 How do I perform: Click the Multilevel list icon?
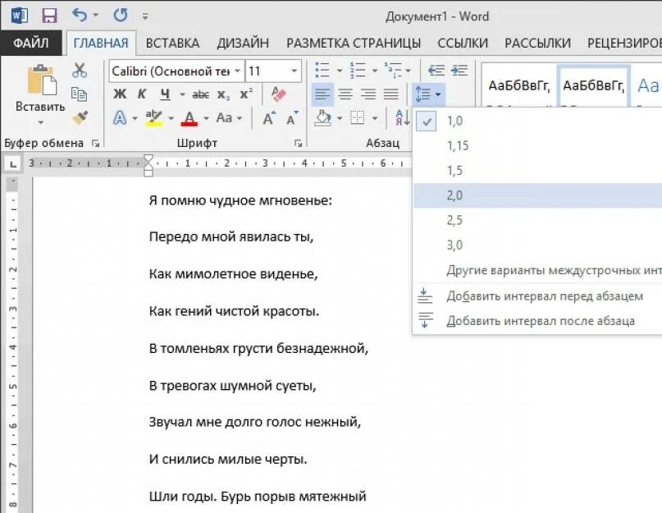click(393, 70)
